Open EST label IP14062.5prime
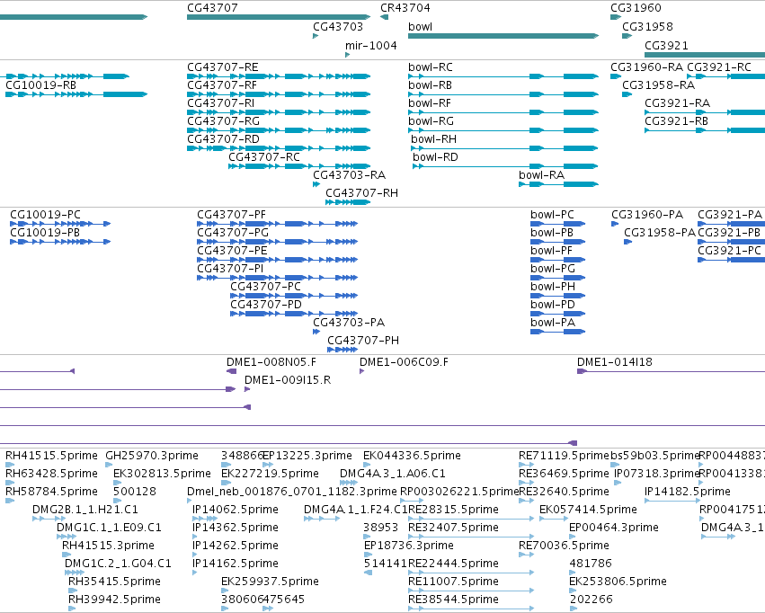 (236, 510)
